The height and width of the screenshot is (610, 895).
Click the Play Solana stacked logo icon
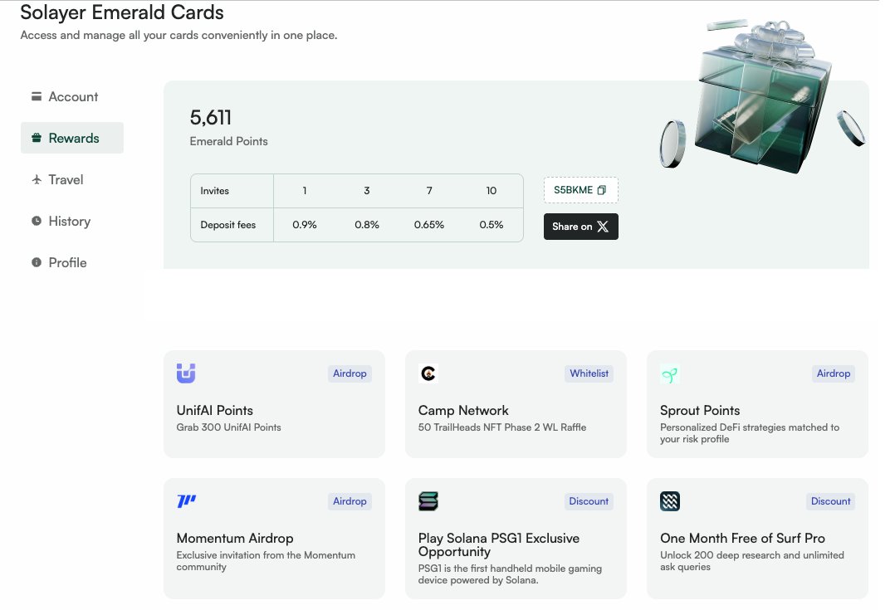(427, 501)
